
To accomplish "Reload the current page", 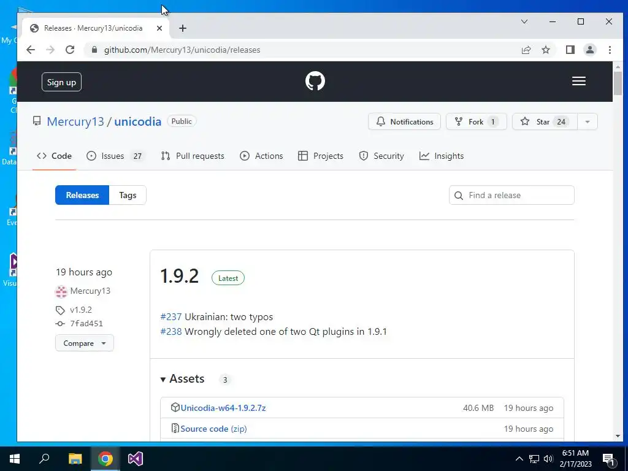I will pyautogui.click(x=70, y=50).
